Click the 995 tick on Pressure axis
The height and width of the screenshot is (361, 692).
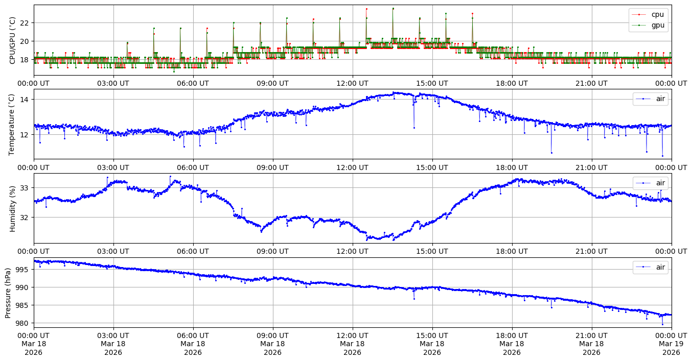tap(22, 269)
